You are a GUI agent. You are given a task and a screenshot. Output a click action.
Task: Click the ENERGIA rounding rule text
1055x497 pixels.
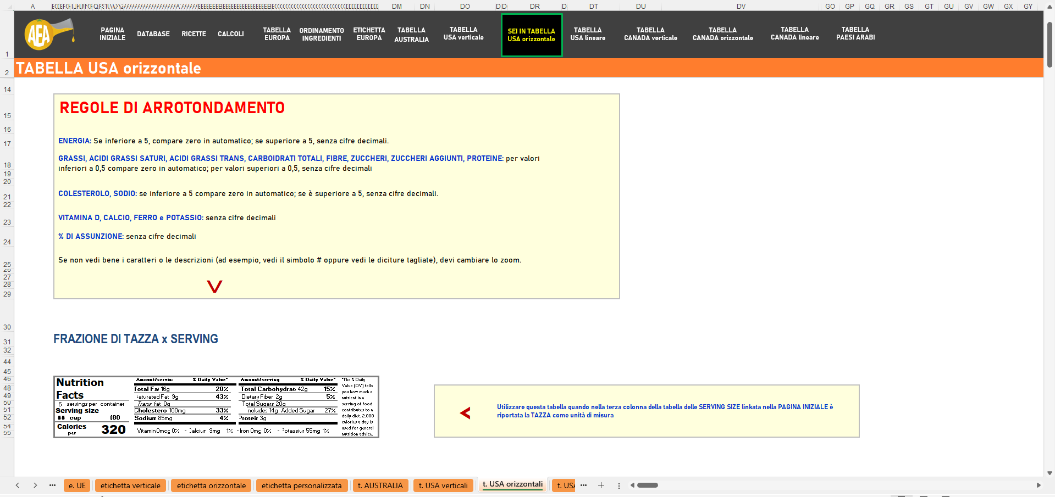[x=223, y=141]
